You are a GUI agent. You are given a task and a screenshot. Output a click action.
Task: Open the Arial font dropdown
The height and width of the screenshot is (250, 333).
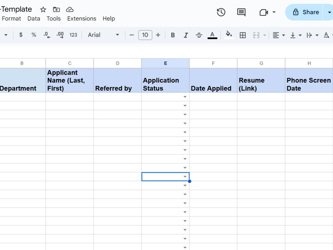103,35
